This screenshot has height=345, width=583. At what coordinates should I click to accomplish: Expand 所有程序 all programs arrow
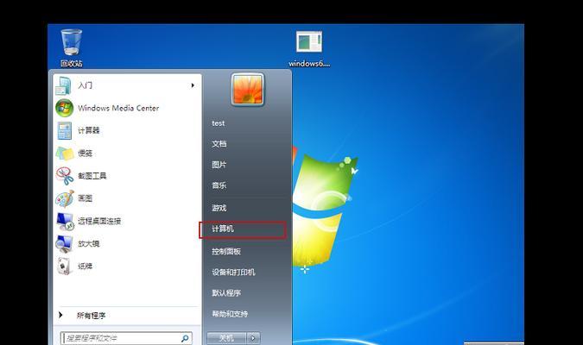[60, 315]
